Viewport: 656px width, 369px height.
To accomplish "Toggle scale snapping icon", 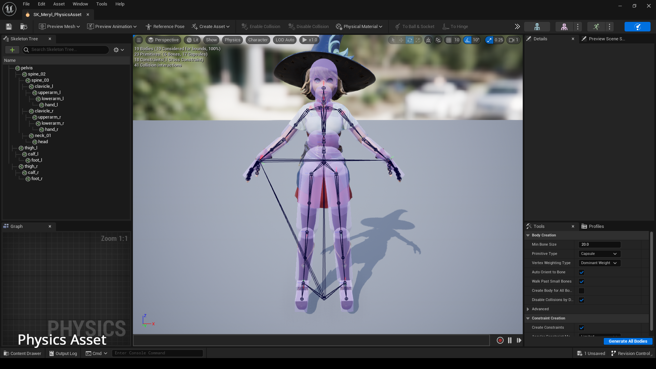I will [489, 40].
